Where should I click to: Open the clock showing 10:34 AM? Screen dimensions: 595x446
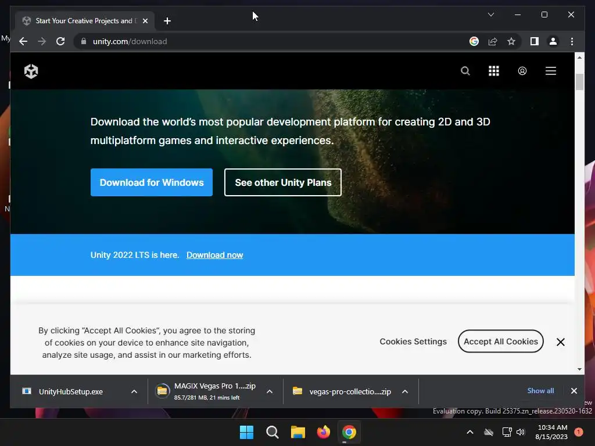point(551,432)
